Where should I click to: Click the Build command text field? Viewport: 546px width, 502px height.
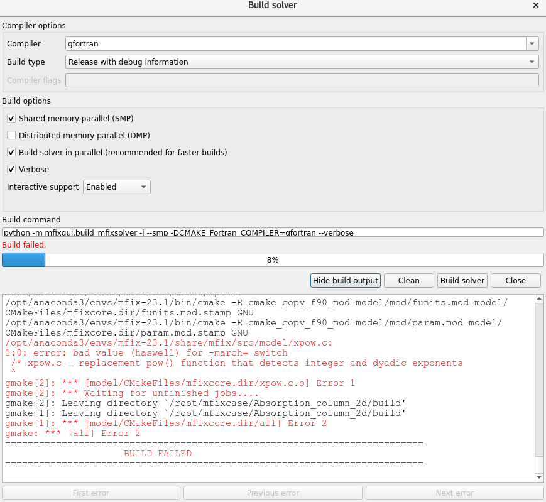coord(273,232)
